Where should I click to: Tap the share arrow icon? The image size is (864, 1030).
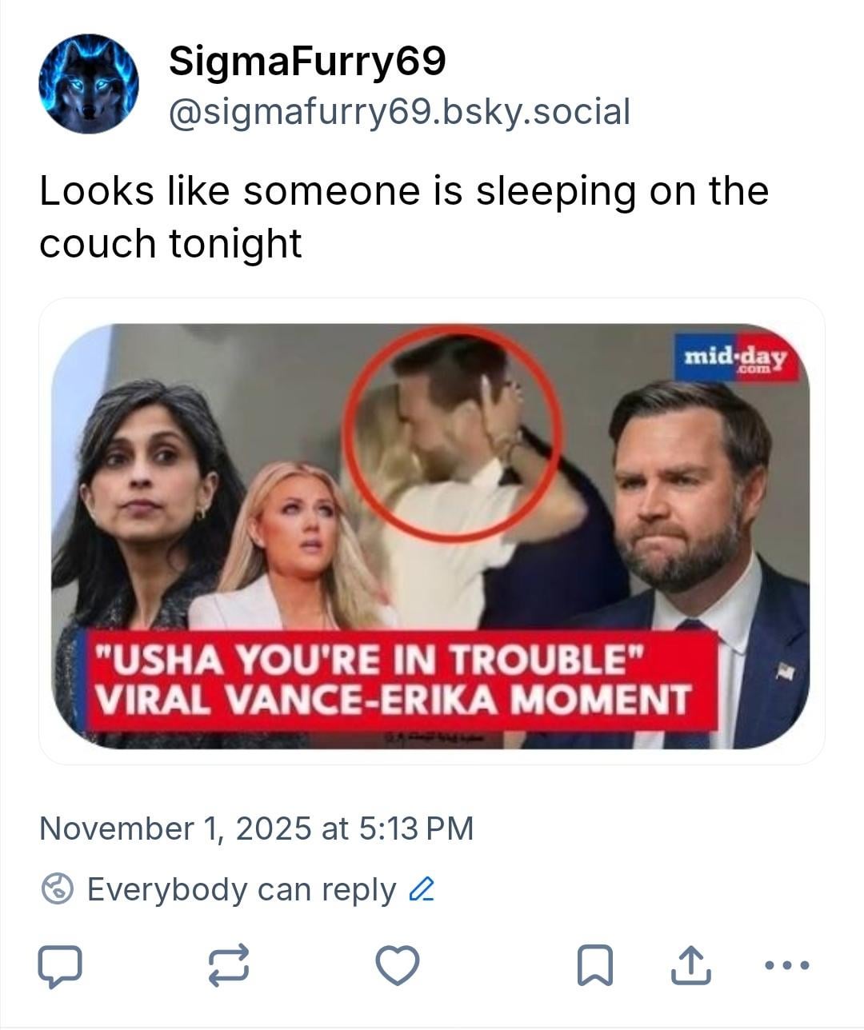click(689, 965)
